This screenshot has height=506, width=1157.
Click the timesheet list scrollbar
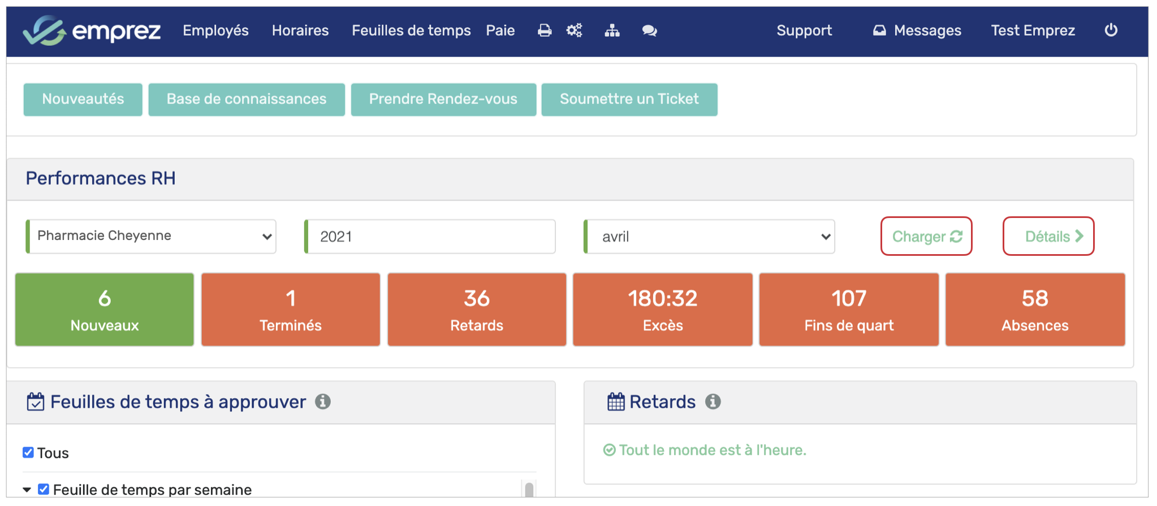[529, 489]
